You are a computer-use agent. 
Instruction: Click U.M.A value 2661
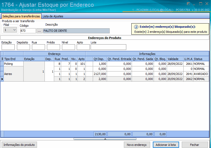coord(188,64)
